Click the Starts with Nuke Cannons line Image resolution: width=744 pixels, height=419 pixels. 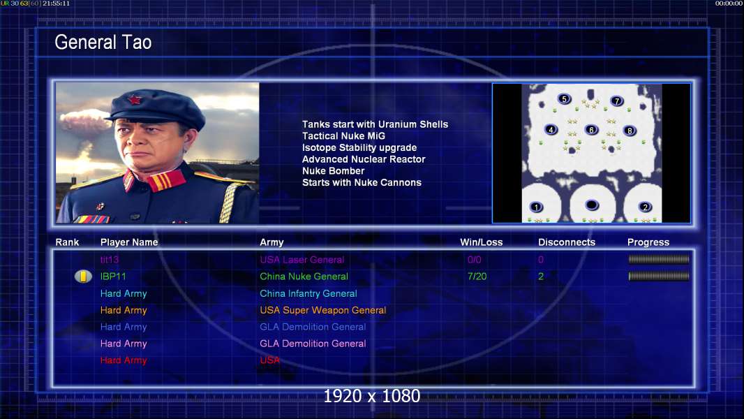tap(362, 182)
